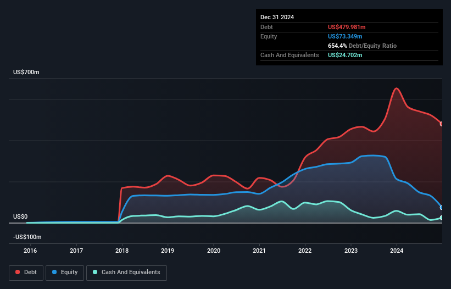Click the Equity label in tooltip
This screenshot has width=451, height=289.
click(269, 36)
